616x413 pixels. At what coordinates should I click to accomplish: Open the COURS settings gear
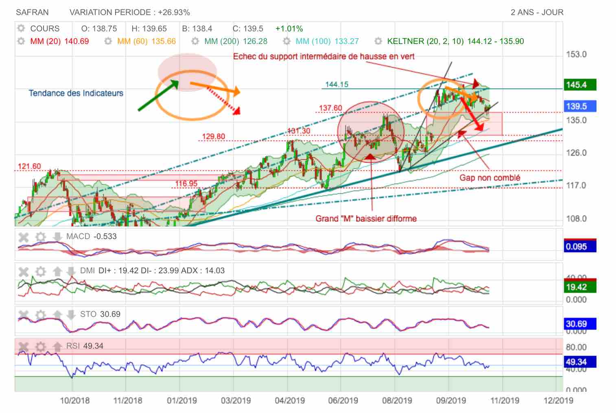[21, 29]
